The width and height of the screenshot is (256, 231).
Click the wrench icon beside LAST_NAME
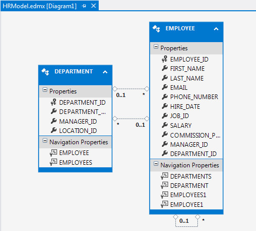164,78
